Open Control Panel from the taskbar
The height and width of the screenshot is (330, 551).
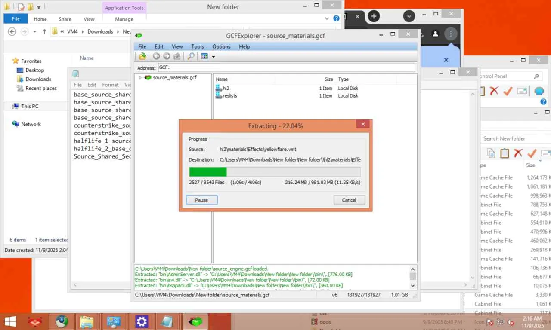click(x=114, y=321)
